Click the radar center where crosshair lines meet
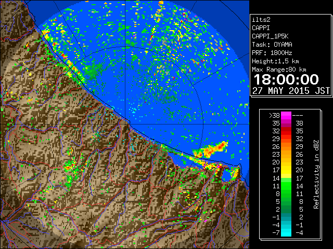The width and height of the screenshot is (333, 249). pos(125,124)
